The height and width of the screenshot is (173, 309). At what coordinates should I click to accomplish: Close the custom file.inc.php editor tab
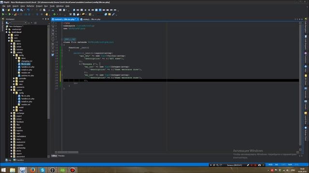(78, 19)
